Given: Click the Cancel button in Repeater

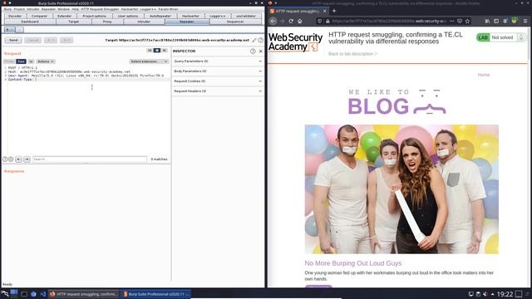Looking at the screenshot, I should [x=33, y=40].
